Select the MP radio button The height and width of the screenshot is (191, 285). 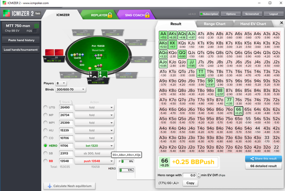pyautogui.click(x=46, y=115)
